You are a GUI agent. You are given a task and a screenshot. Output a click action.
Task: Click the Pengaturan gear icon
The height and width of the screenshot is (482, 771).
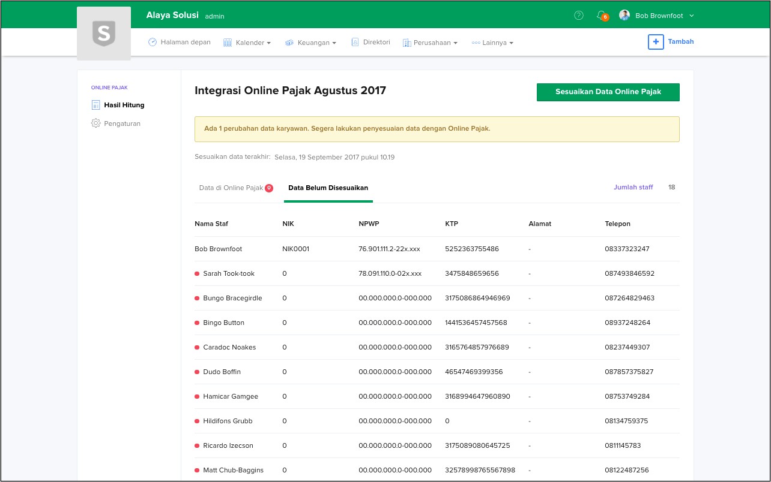pyautogui.click(x=95, y=123)
